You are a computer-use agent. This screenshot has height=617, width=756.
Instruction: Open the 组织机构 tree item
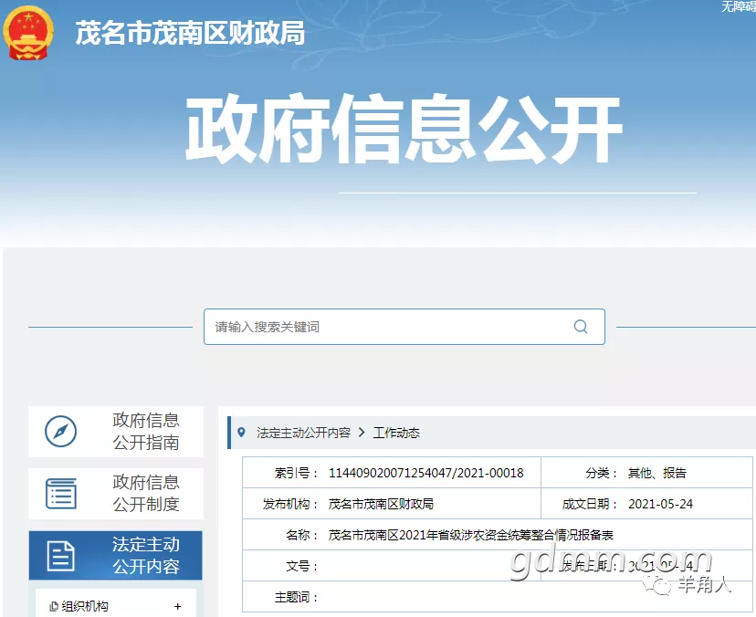coord(116,606)
